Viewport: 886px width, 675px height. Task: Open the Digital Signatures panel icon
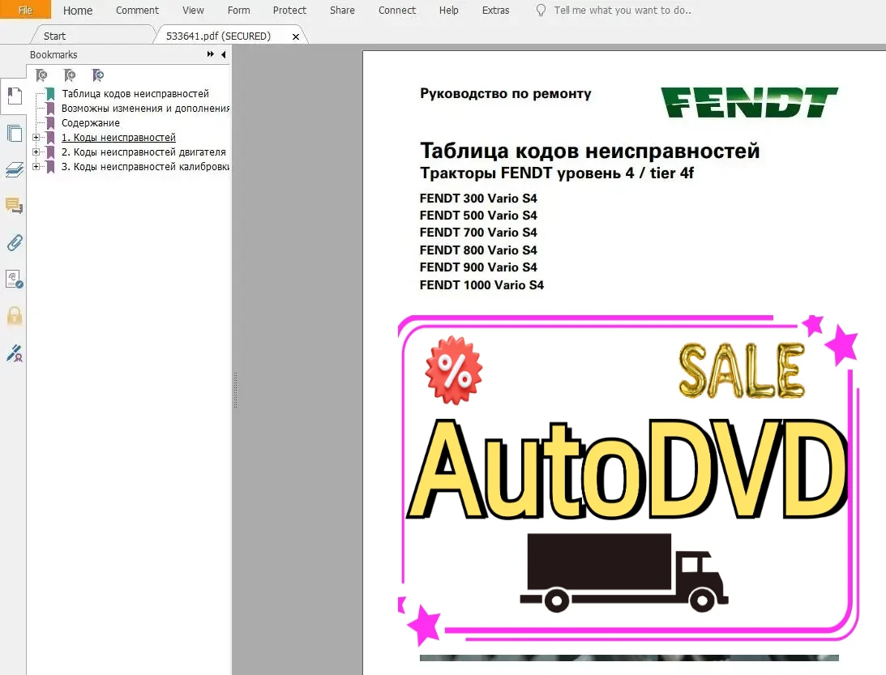coord(14,352)
